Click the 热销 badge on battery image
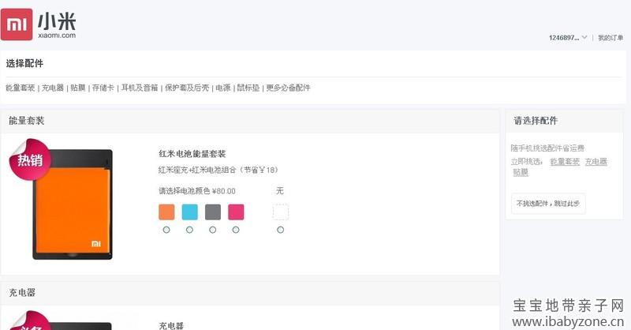The image size is (631, 330). click(x=30, y=159)
